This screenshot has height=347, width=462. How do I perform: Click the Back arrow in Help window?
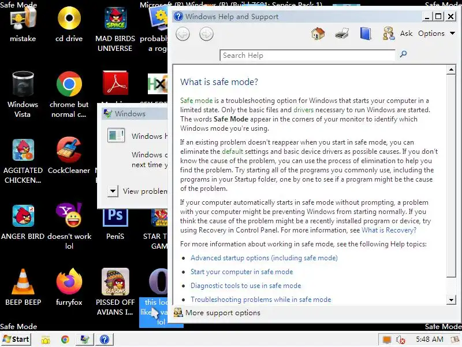click(x=182, y=34)
